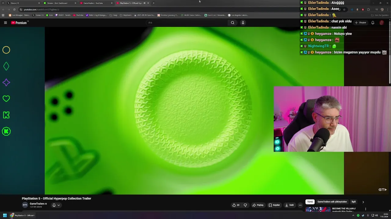391x219 pixels.
Task: Open the Kick bookmark
Action: click(49, 15)
